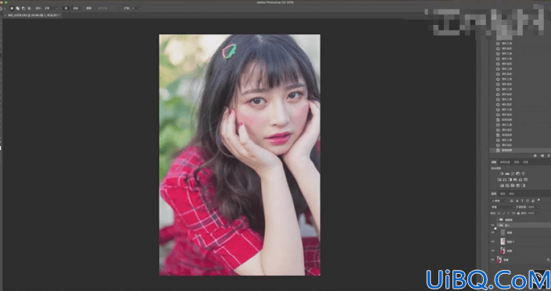
Task: Filter layers by type with the T icon
Action: coord(522,201)
